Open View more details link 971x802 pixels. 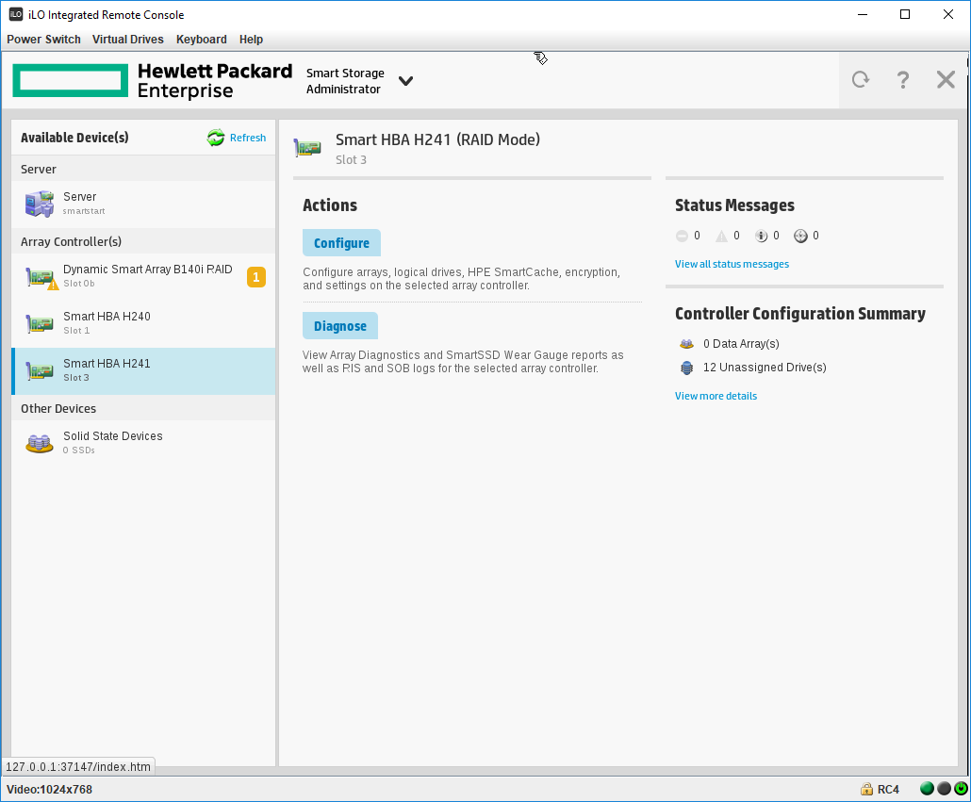(x=716, y=396)
